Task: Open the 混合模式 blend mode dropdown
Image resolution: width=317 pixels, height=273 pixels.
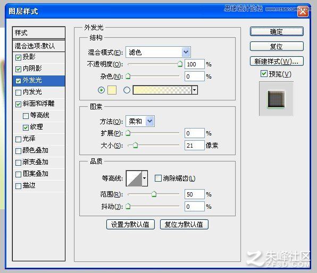Action: tap(158, 52)
